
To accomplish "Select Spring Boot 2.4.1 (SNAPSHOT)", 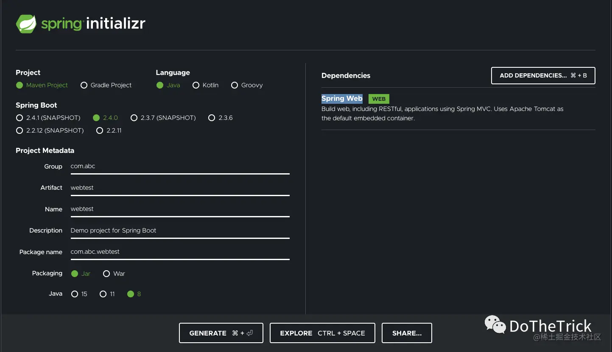I will pyautogui.click(x=20, y=118).
